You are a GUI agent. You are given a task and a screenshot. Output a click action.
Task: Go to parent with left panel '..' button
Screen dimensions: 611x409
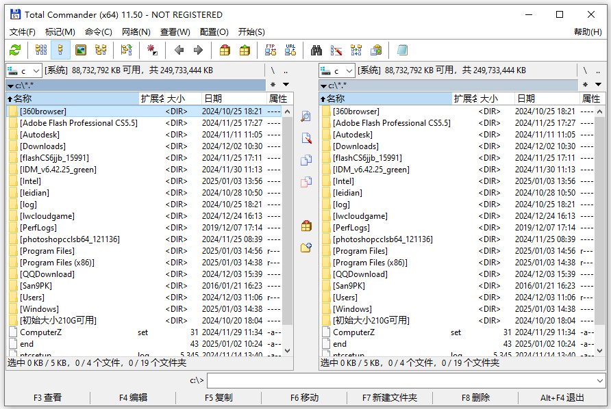(x=286, y=71)
